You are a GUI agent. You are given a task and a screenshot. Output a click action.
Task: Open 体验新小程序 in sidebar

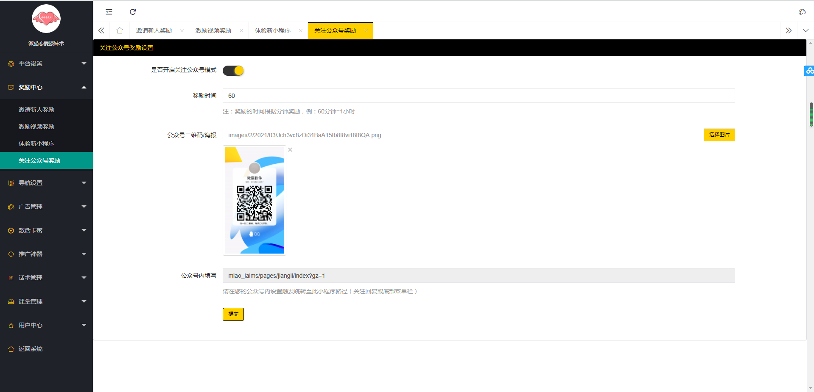click(46, 144)
